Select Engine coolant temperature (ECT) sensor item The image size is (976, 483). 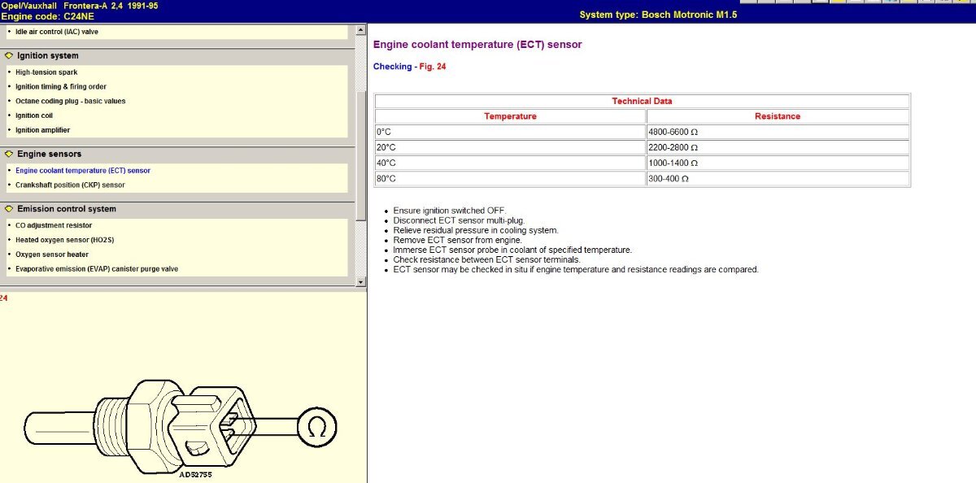click(x=83, y=171)
